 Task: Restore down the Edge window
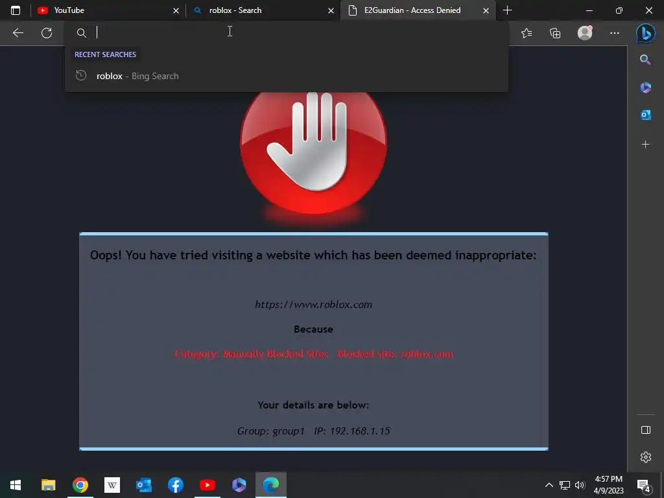point(619,10)
